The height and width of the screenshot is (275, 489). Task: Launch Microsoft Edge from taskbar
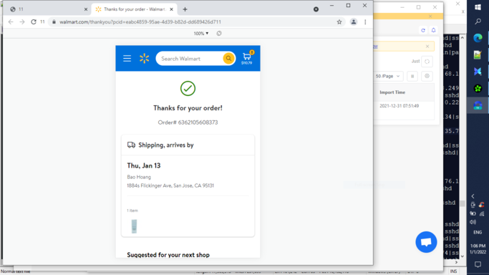(478, 38)
